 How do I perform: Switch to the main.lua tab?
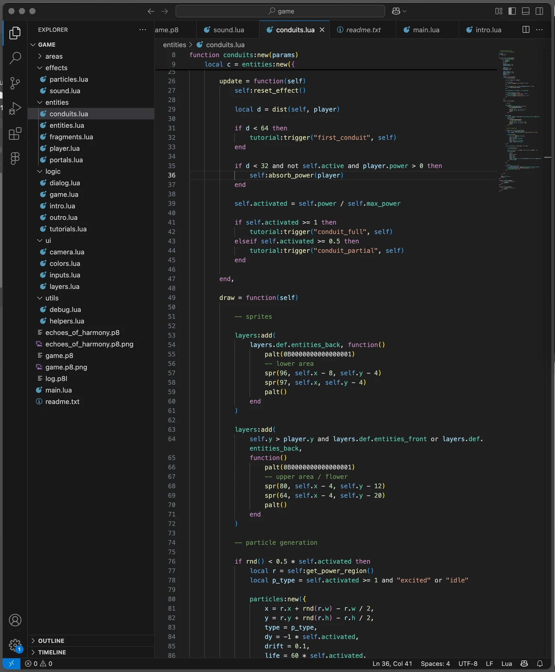point(427,30)
